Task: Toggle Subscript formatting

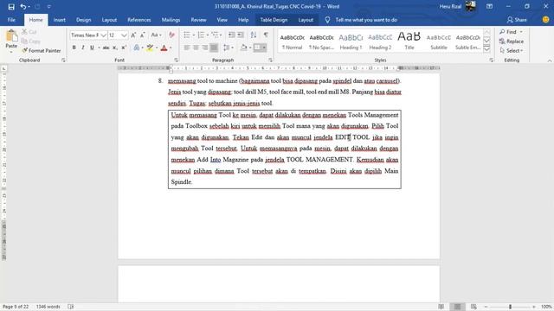Action: [x=115, y=48]
